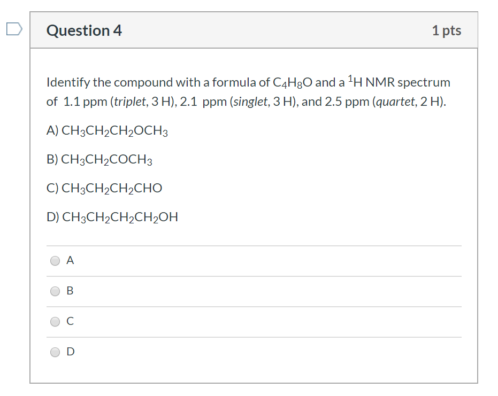Click the label D beside its radio
This screenshot has height=396, width=498.
[x=70, y=352]
